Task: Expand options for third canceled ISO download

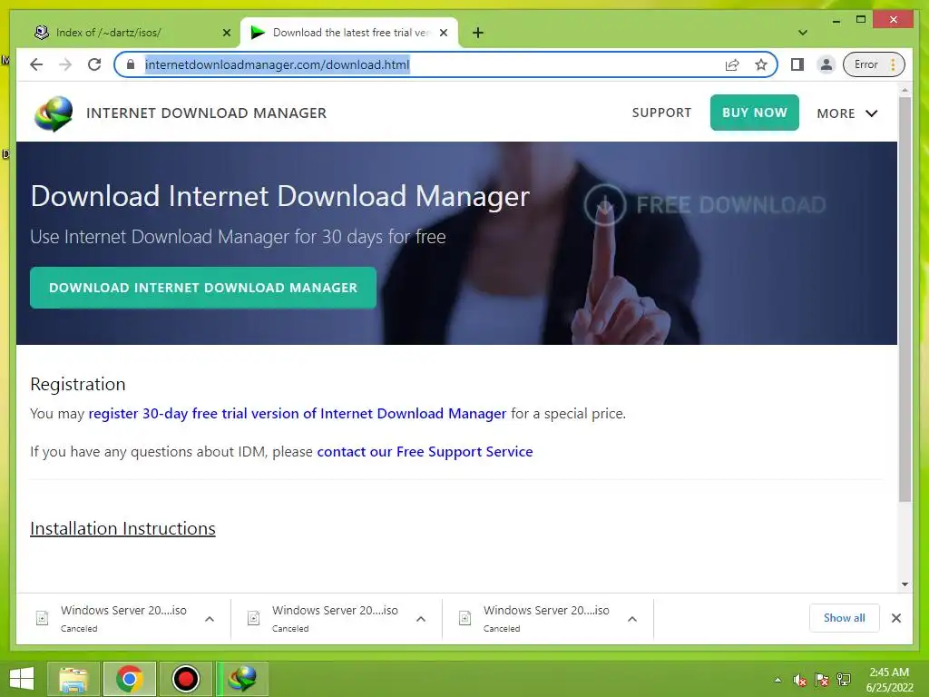Action: (632, 619)
